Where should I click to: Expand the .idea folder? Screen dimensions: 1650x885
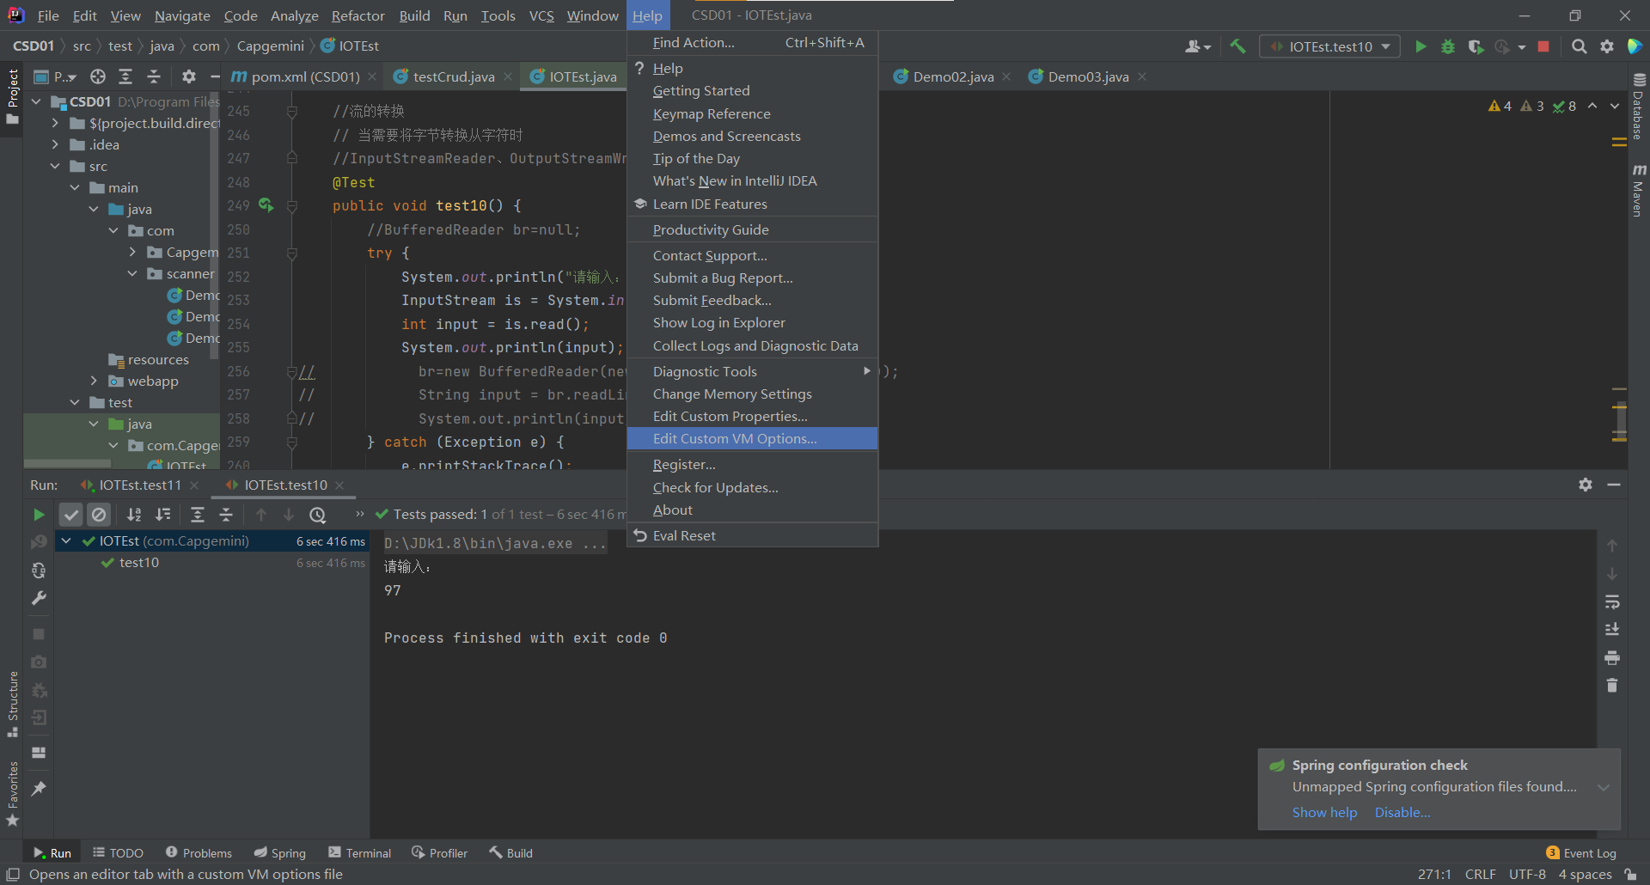pyautogui.click(x=55, y=144)
